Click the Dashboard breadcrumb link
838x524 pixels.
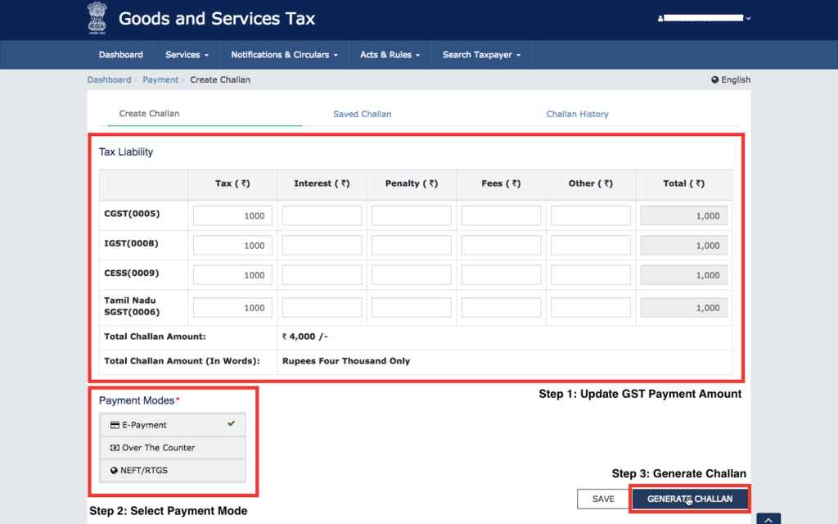[x=109, y=79]
